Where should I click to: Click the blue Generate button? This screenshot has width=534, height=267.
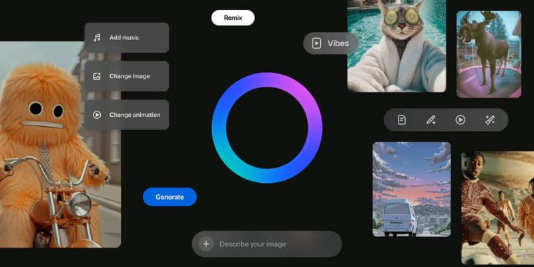click(x=170, y=197)
